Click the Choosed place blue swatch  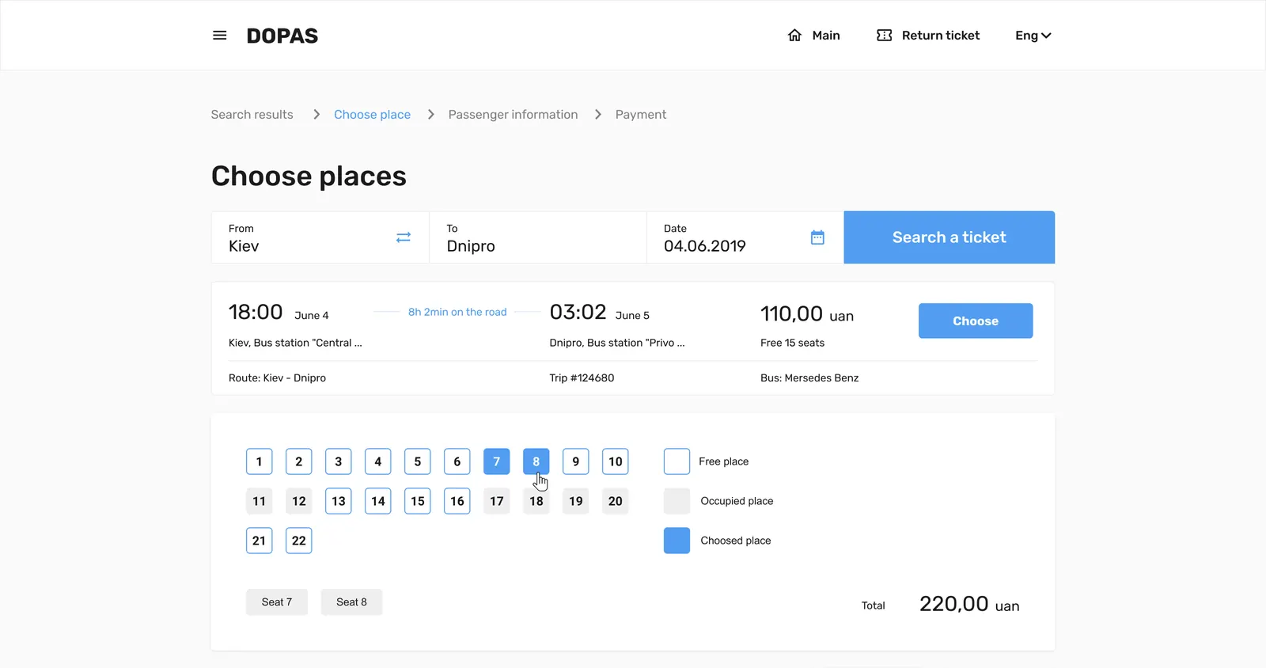677,541
